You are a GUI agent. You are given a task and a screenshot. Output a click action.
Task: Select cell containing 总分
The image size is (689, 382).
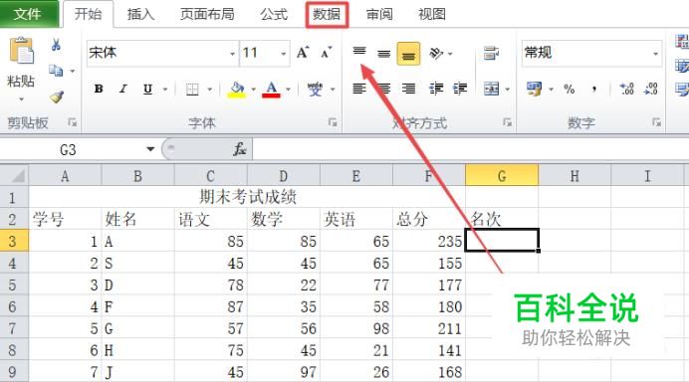(x=429, y=219)
